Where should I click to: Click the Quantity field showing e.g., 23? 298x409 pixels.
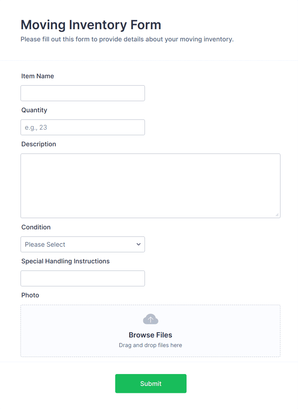coord(83,127)
